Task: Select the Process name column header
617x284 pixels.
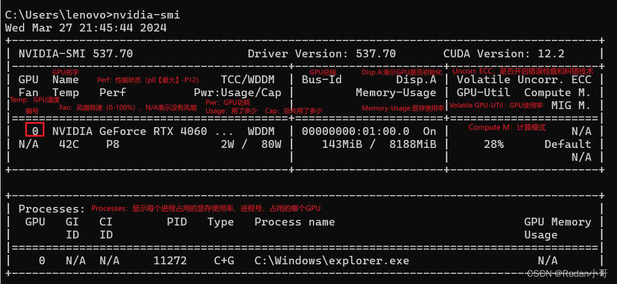Action: [x=294, y=222]
